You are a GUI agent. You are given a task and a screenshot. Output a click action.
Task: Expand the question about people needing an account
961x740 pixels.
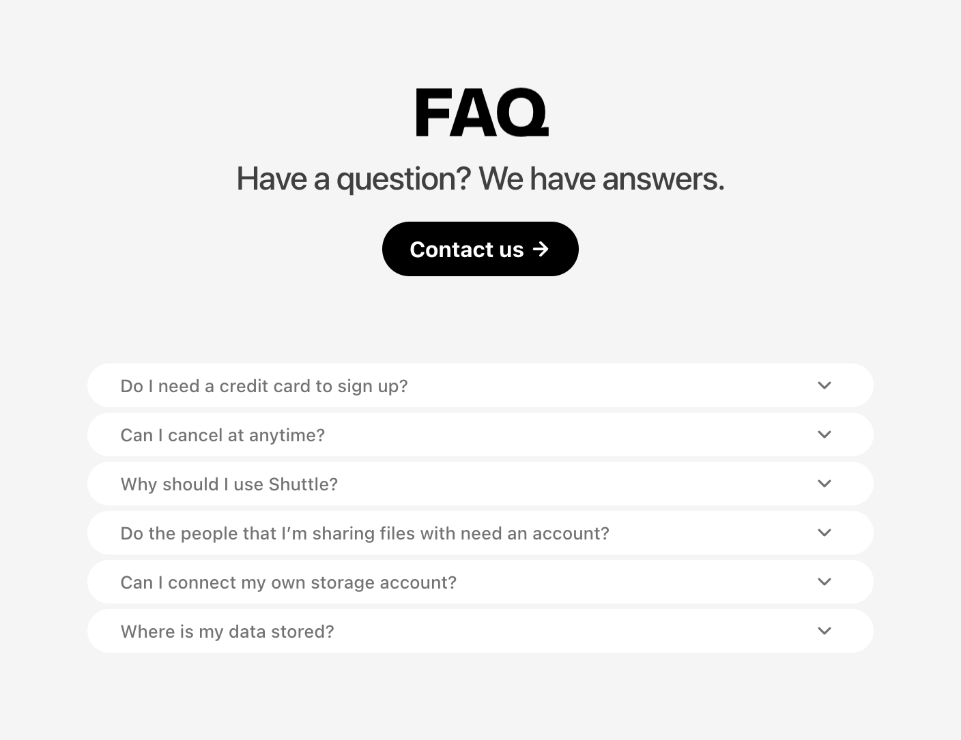364,533
